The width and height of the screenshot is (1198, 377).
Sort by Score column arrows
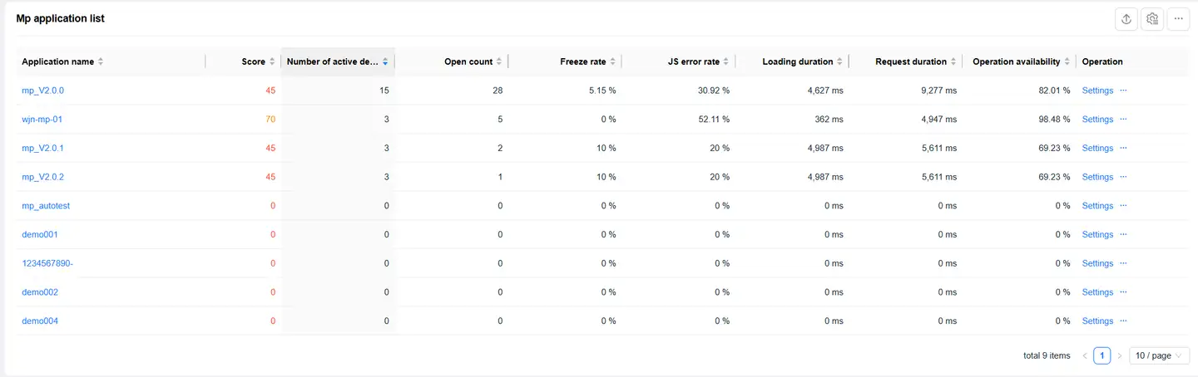[x=271, y=61]
